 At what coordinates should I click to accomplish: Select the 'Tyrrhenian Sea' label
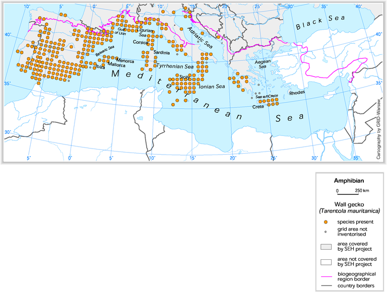point(174,66)
